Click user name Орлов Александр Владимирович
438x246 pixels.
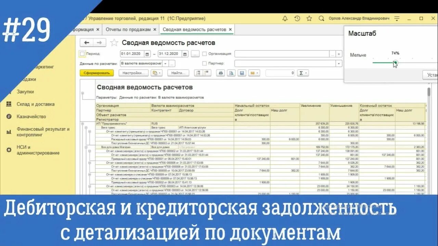(x=359, y=18)
